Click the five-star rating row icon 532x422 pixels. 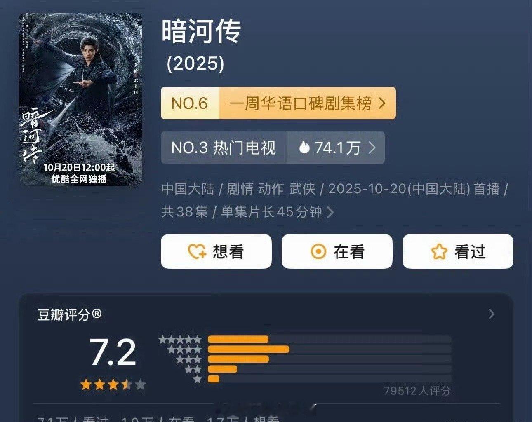pos(180,340)
